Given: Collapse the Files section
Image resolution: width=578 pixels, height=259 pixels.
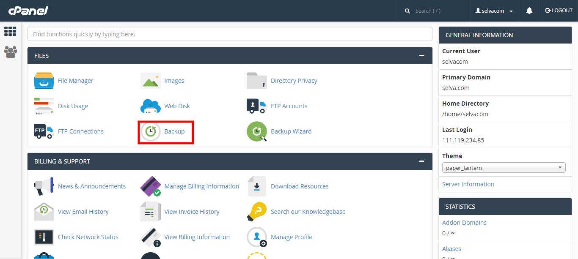Looking at the screenshot, I should (x=421, y=56).
